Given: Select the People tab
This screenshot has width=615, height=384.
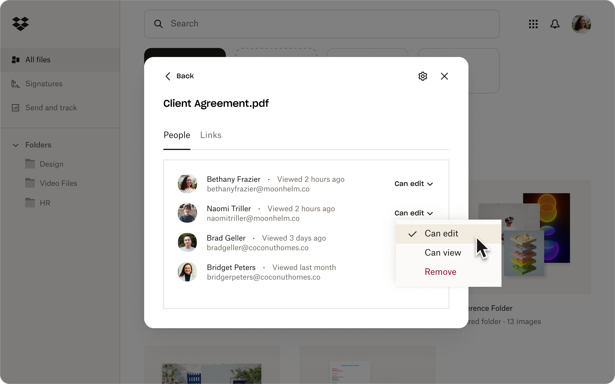Looking at the screenshot, I should point(177,135).
